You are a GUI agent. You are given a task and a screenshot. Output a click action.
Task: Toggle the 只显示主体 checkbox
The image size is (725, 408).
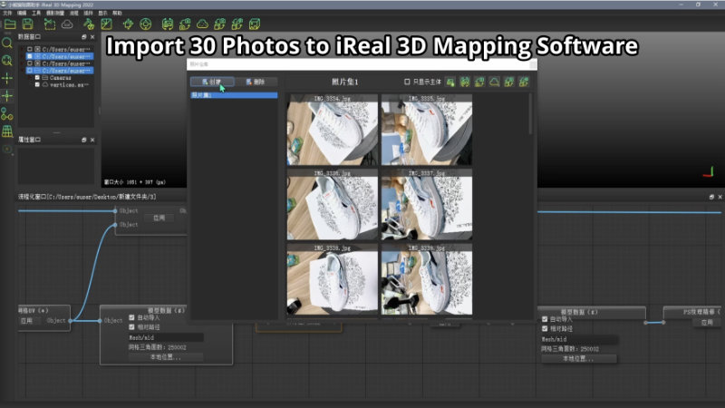click(x=407, y=82)
